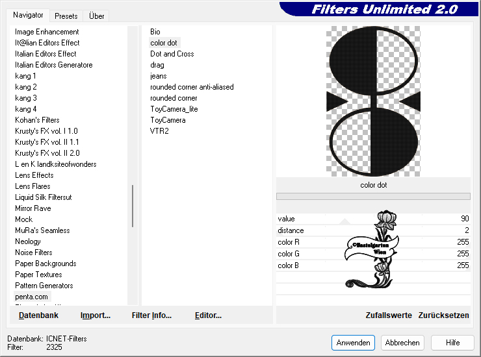The image size is (481, 357).
Task: Click Anwenden to apply filter
Action: [353, 343]
